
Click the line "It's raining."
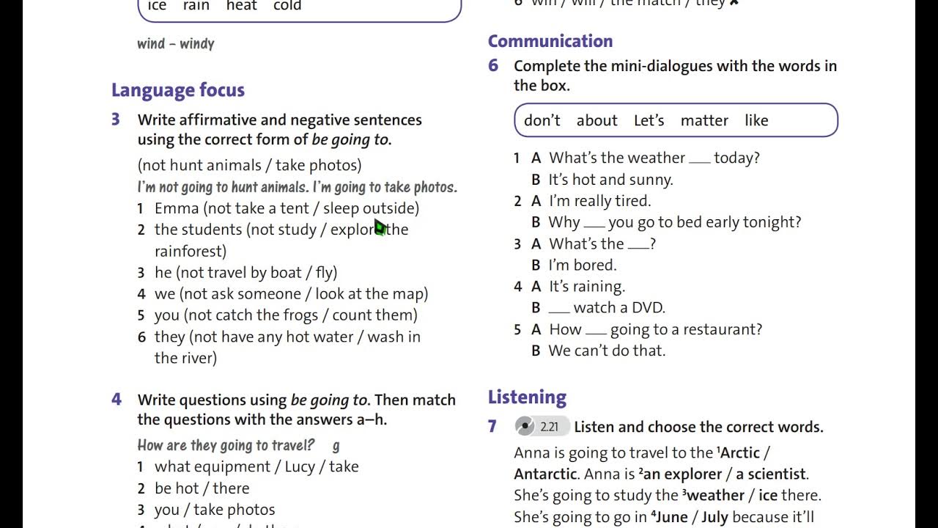click(x=587, y=287)
